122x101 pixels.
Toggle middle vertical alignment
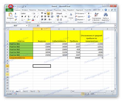click(x=45, y=13)
